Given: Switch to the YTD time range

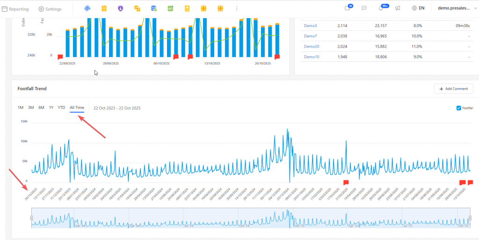Looking at the screenshot, I should pyautogui.click(x=61, y=108).
